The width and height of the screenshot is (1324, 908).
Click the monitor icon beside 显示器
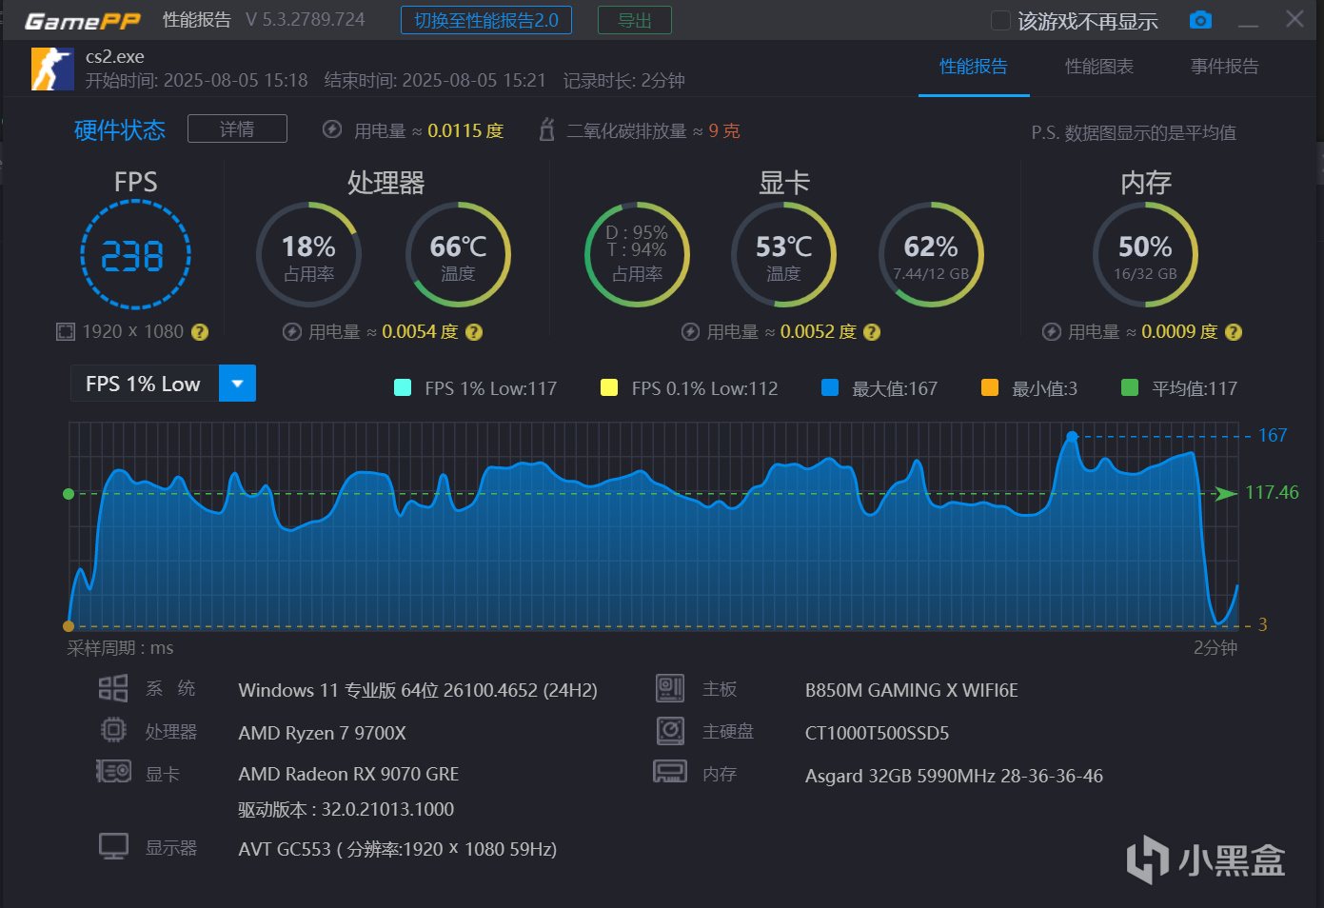[x=113, y=846]
